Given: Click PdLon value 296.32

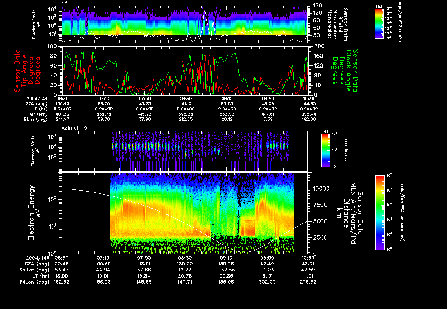Looking at the screenshot, I should (309, 282).
